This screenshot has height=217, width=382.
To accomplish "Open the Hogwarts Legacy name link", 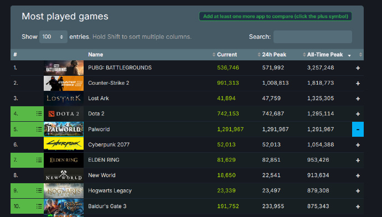I will coord(110,190).
